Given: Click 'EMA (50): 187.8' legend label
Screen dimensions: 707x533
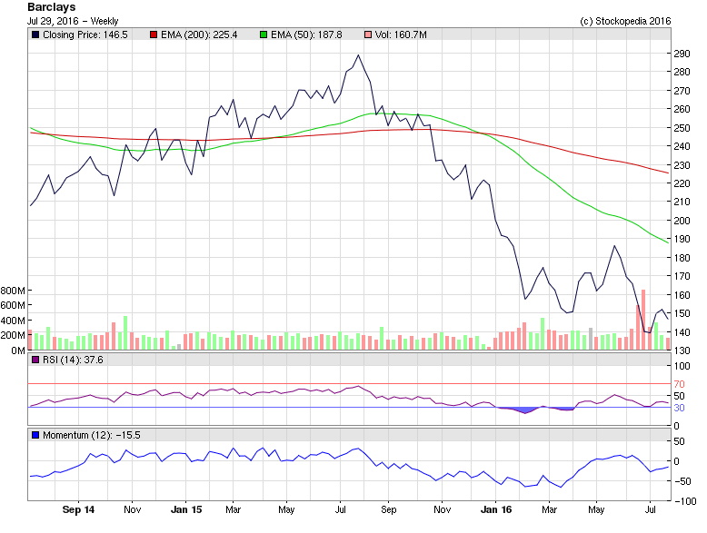Looking at the screenshot, I should 306,35.
